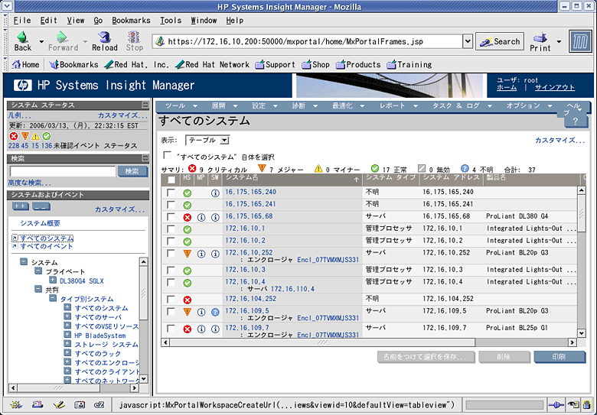597x415 pixels.
Task: Open the 172.16.10.3 system link
Action: (x=245, y=270)
